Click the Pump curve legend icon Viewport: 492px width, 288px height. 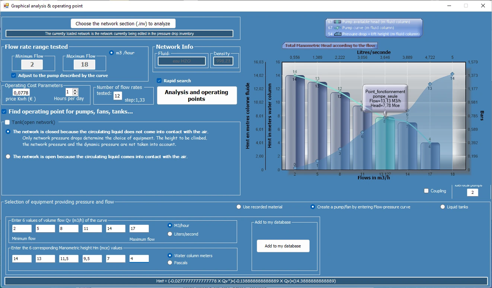point(338,28)
